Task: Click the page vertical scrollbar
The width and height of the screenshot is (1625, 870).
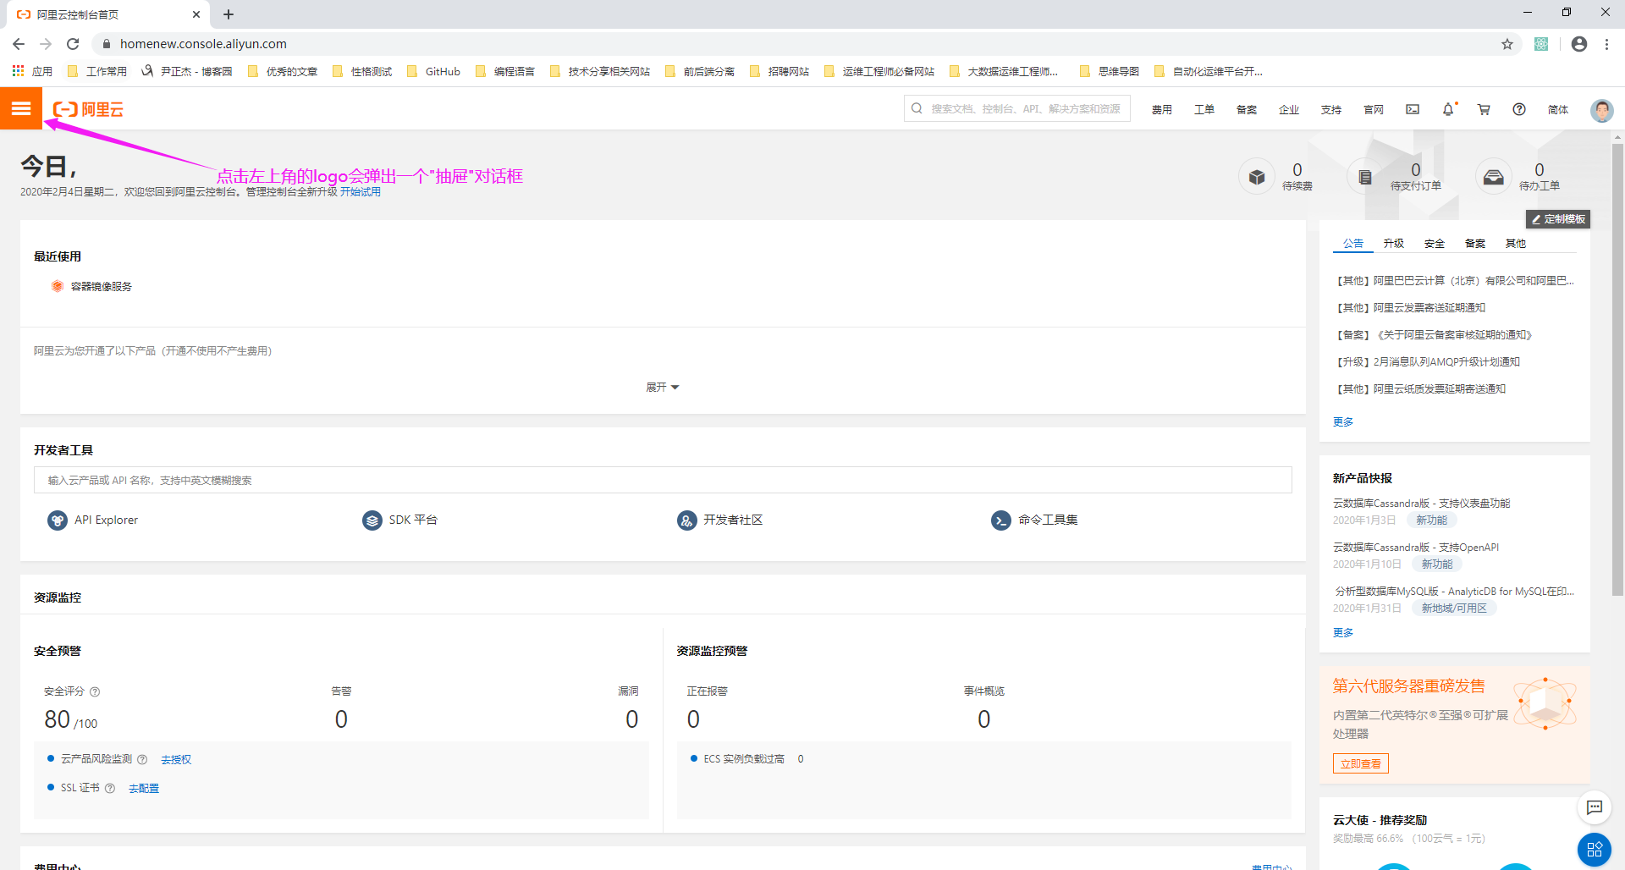Action: (x=1617, y=369)
